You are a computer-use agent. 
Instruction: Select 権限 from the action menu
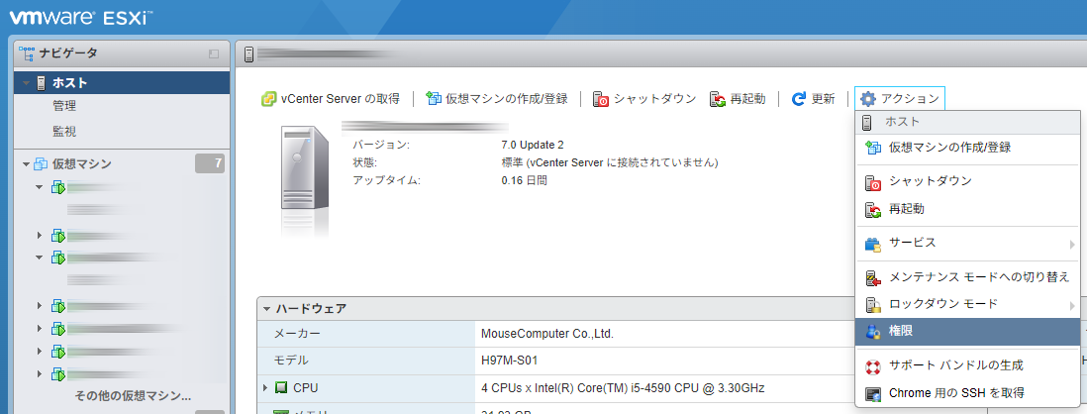(x=968, y=332)
